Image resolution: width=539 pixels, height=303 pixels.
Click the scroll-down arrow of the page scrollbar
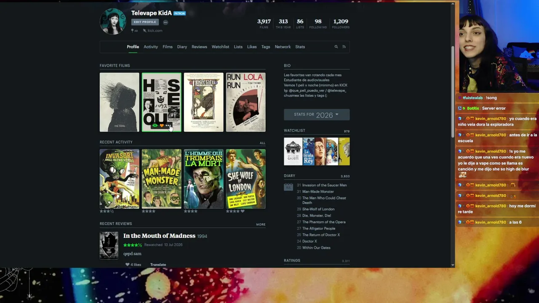453,265
